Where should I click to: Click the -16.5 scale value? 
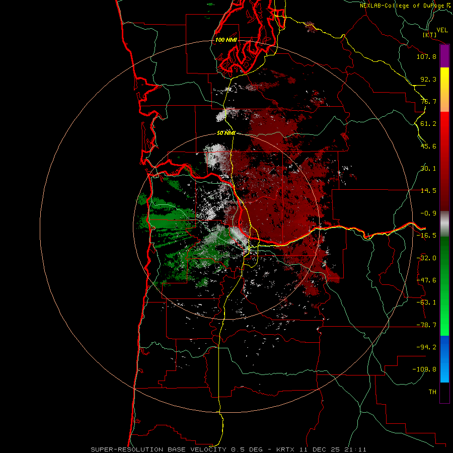tap(426, 236)
